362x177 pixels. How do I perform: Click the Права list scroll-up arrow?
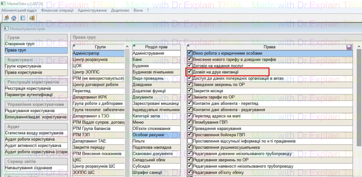pyautogui.click(x=358, y=47)
